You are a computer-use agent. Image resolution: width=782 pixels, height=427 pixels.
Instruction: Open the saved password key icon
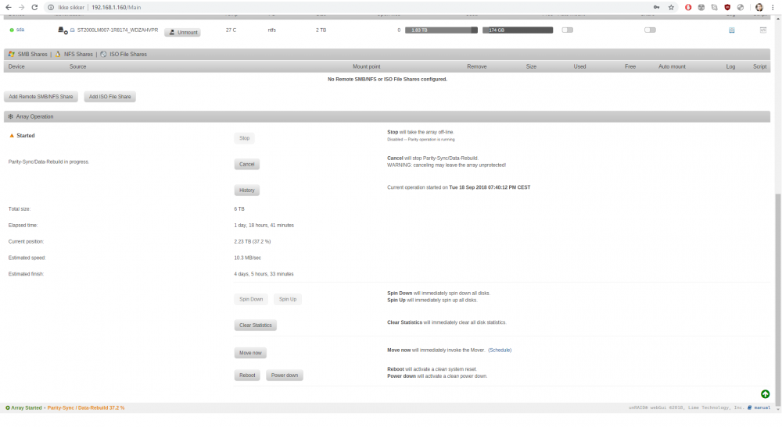[x=656, y=8]
